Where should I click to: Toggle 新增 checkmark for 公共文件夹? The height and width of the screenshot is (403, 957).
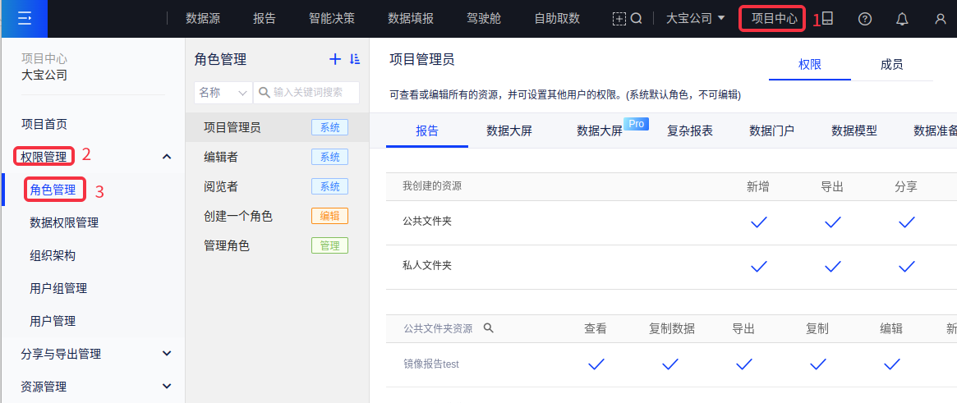pyautogui.click(x=759, y=222)
